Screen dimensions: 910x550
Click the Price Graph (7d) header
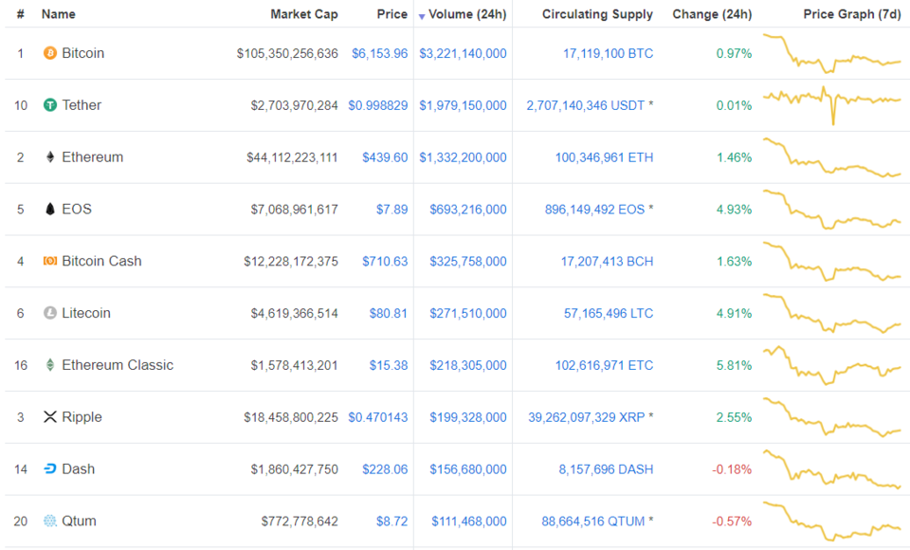[x=852, y=14]
